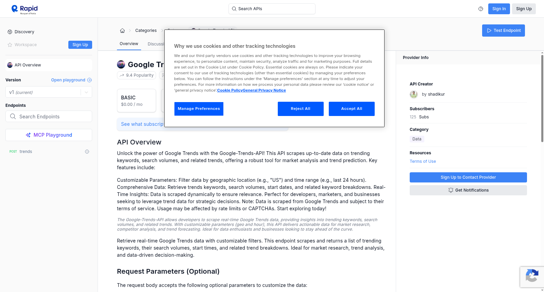Click the Get Notifications button

coord(468,190)
